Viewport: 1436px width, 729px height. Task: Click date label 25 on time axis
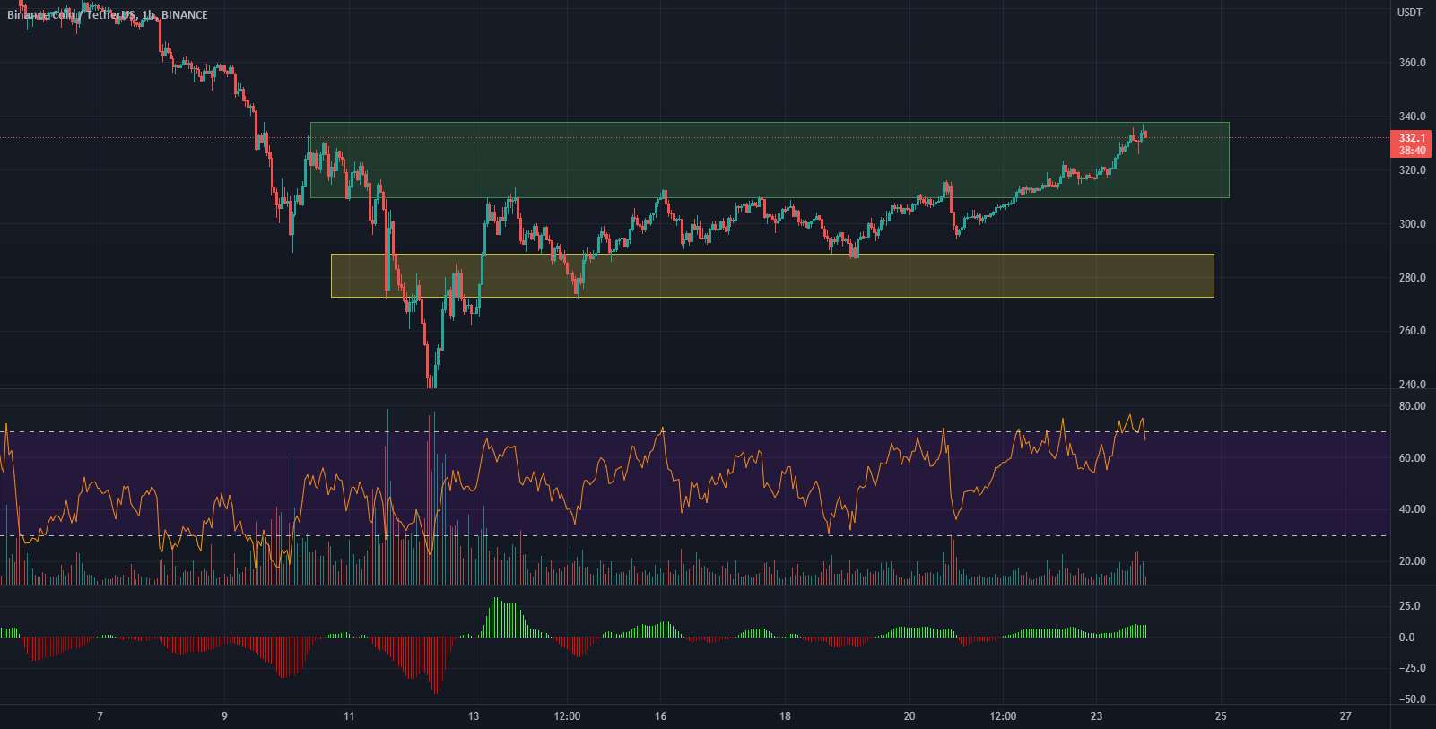point(1221,716)
